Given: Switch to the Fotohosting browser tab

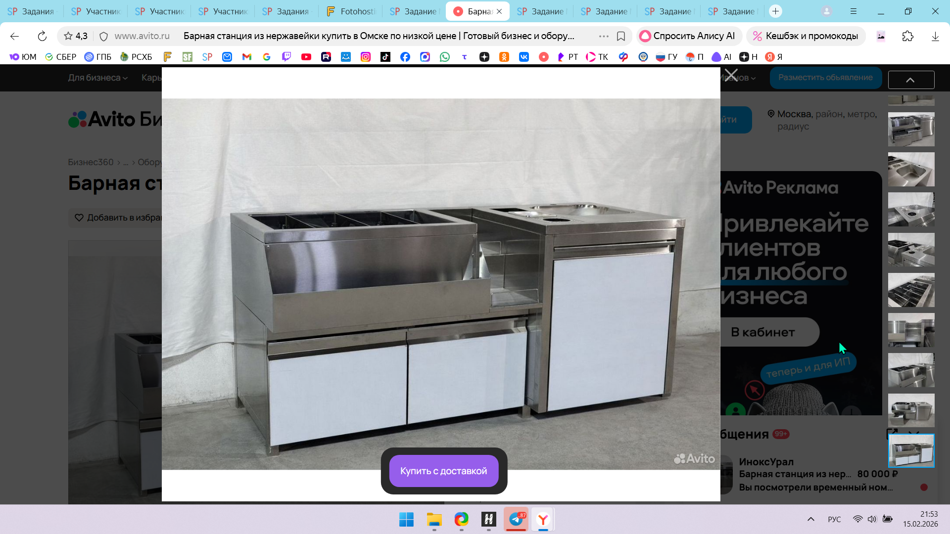Looking at the screenshot, I should (351, 11).
